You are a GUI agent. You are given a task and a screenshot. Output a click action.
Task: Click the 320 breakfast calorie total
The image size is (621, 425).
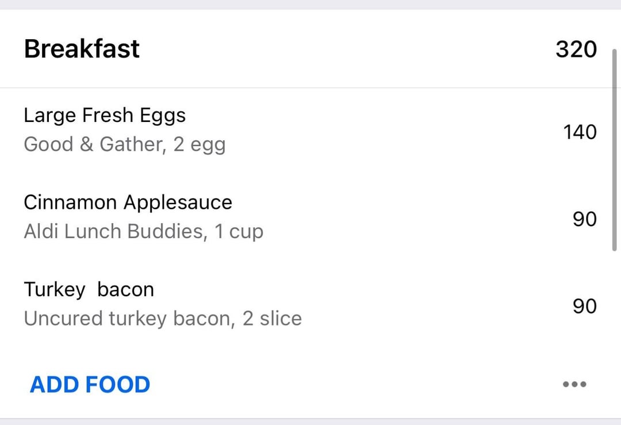pos(576,49)
